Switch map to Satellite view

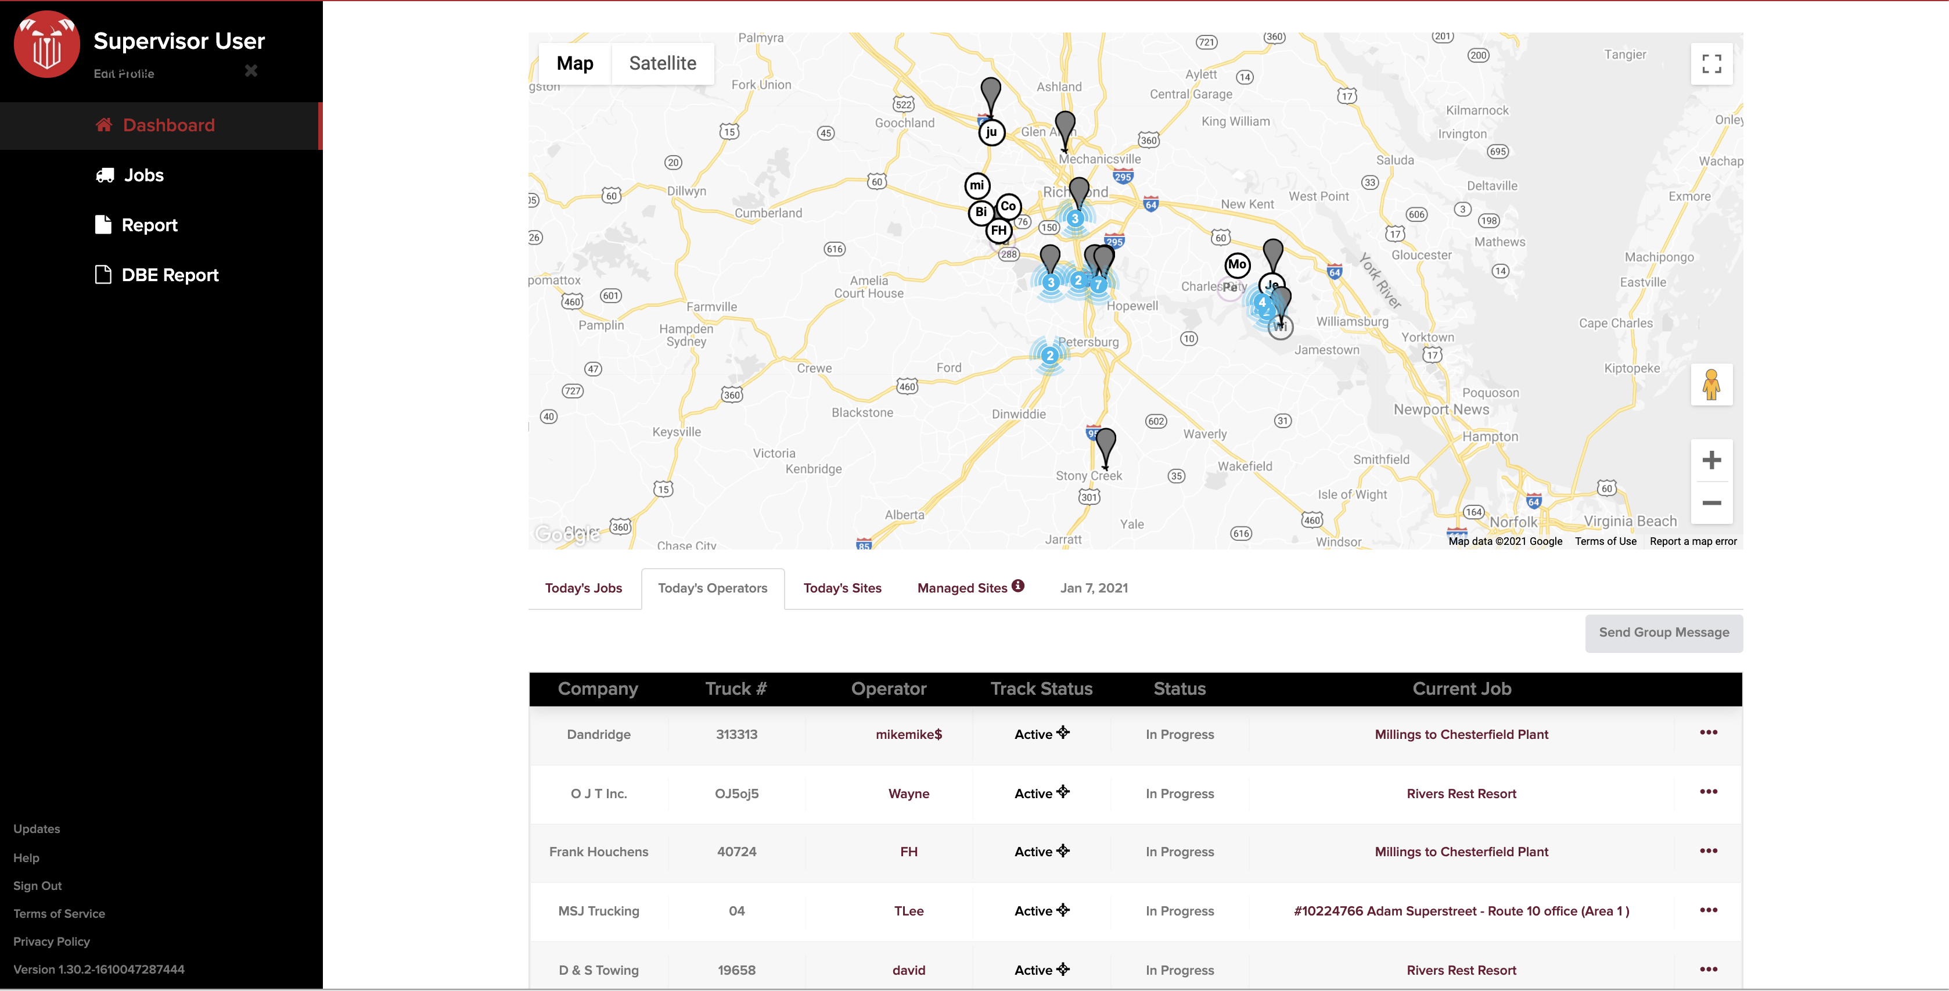point(662,63)
